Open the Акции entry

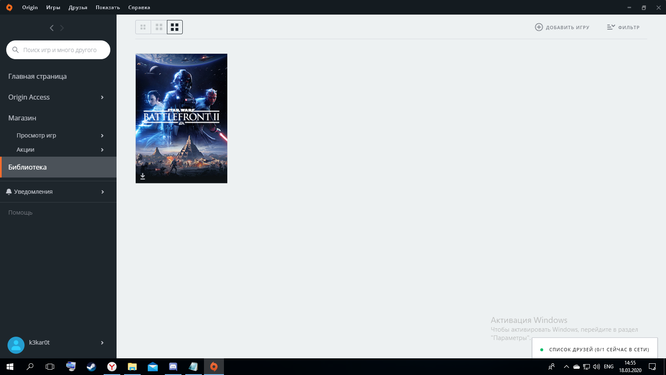[25, 150]
